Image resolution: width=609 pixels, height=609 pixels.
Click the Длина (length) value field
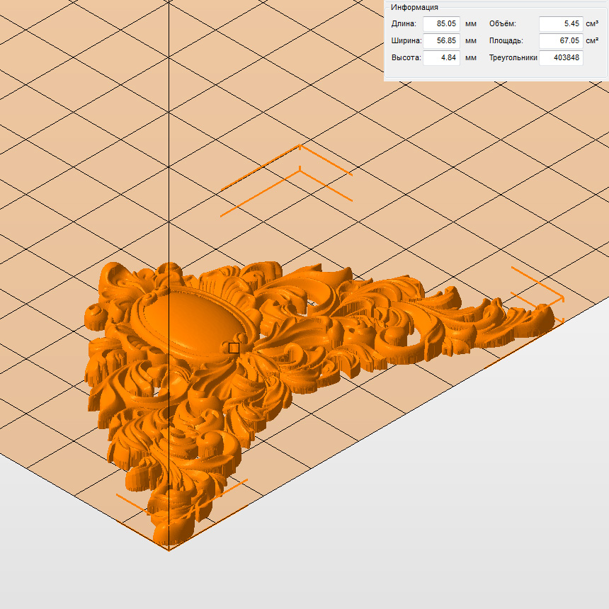441,24
